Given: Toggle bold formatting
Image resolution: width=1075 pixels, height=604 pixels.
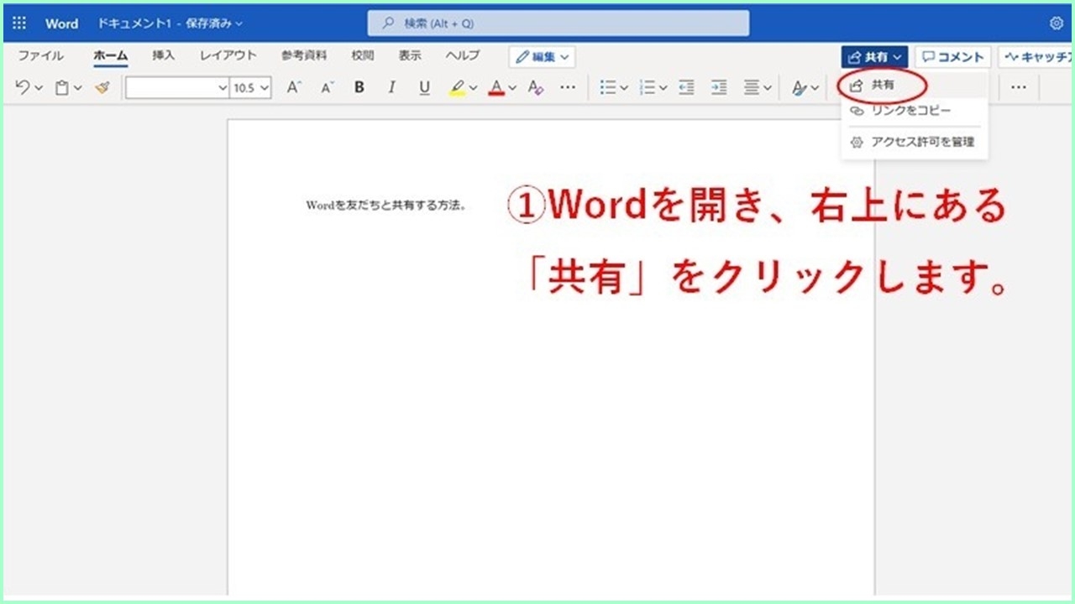Looking at the screenshot, I should (x=359, y=87).
